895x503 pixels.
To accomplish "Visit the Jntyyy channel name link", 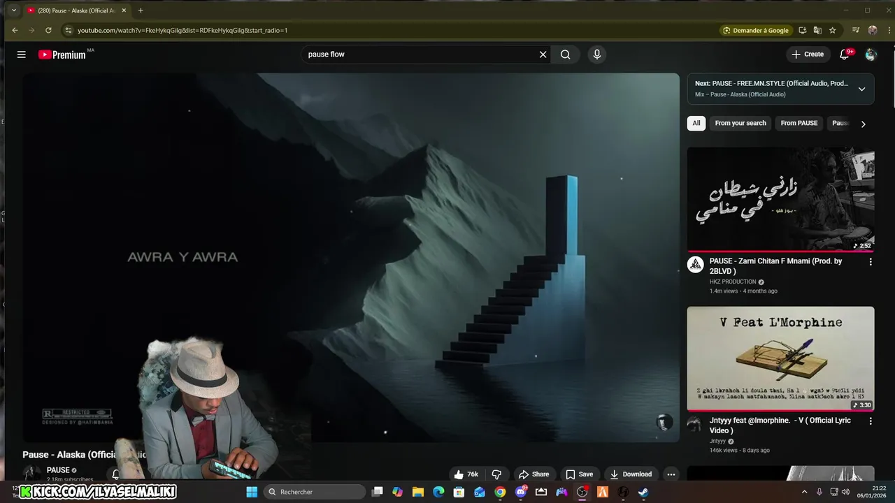I will coord(718,442).
